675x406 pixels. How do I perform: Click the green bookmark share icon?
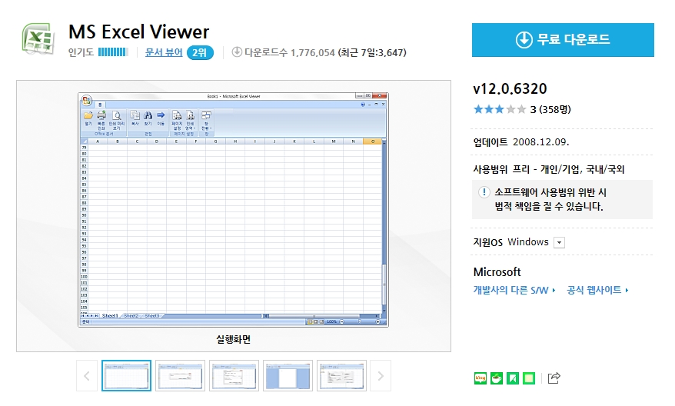coord(512,378)
